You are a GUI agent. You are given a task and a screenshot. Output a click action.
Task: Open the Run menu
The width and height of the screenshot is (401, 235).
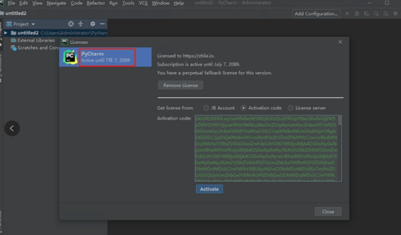(x=113, y=3)
